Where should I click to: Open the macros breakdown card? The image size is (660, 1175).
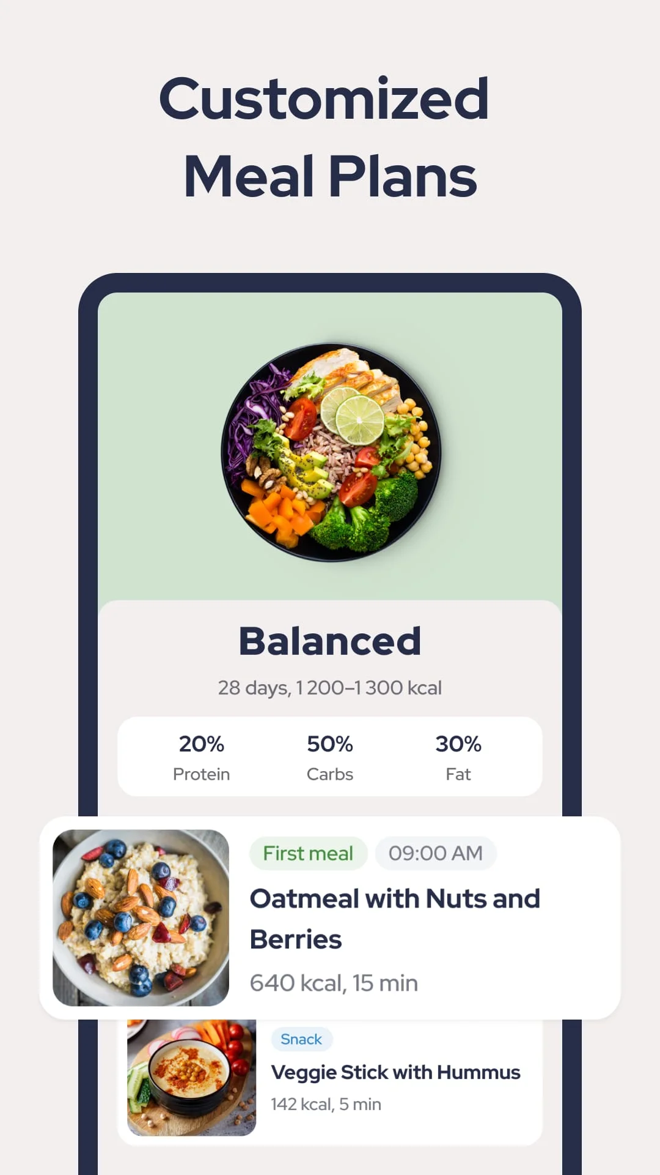330,756
